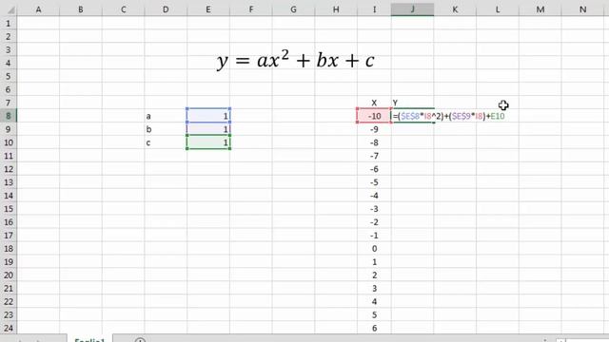Select row 8 header

9,116
